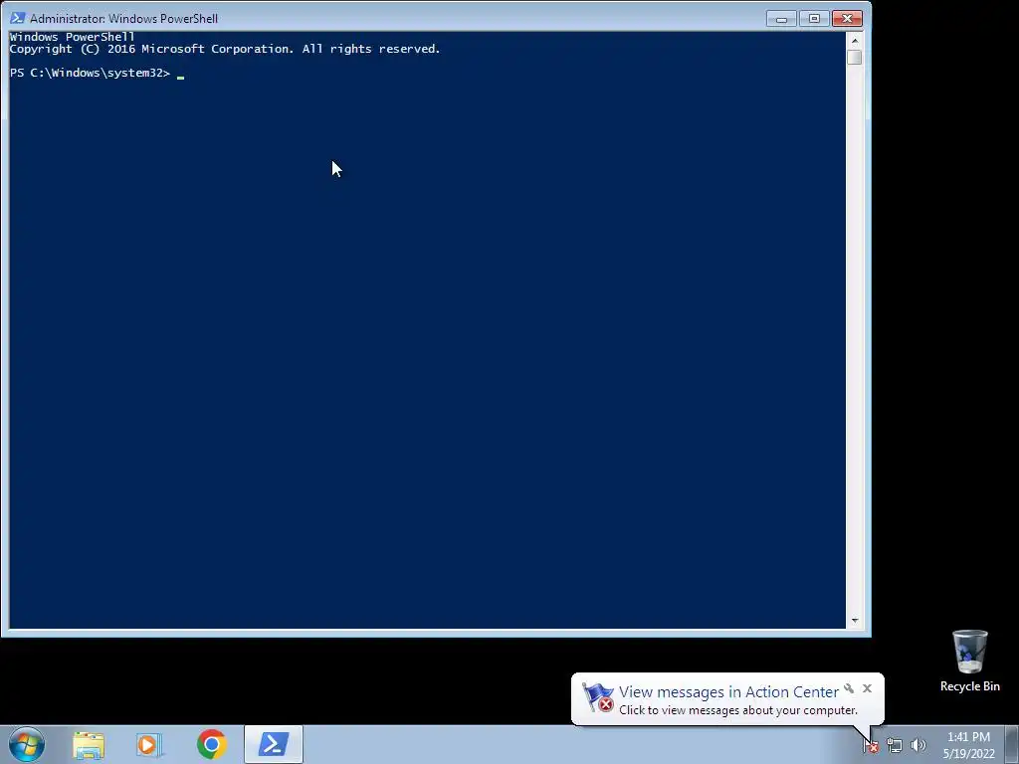1019x764 pixels.
Task: Click 'View messages in Action Center' link
Action: click(x=728, y=692)
